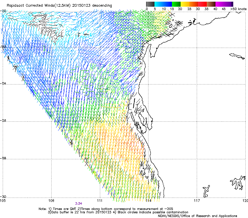This screenshot has width=248, height=218.
Task: Click latitude label '-20' on left axis
Action: (x=3, y=11)
